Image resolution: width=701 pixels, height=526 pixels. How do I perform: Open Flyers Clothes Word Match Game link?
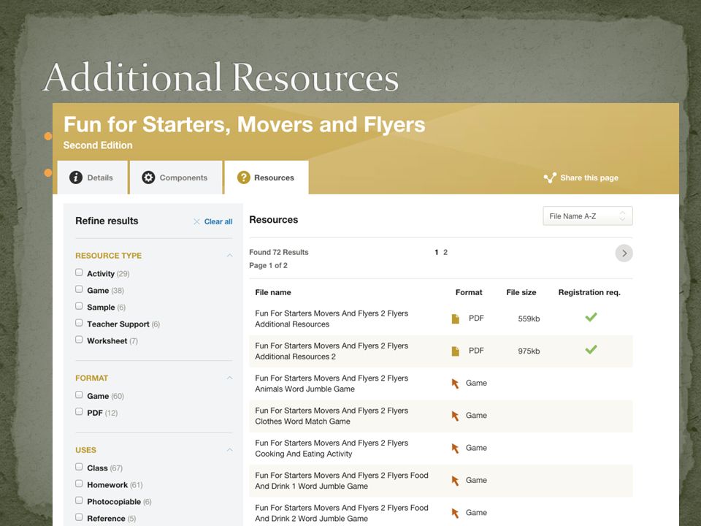pos(332,416)
